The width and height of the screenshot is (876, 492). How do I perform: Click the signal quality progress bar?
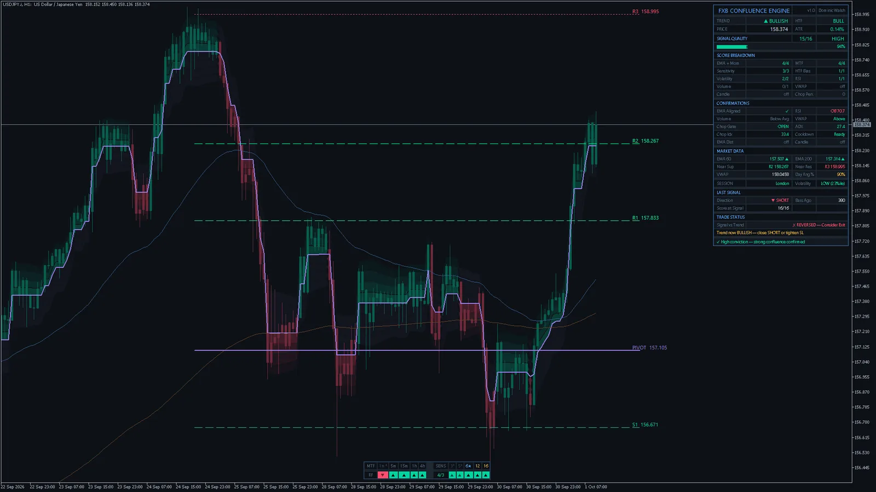(x=732, y=47)
